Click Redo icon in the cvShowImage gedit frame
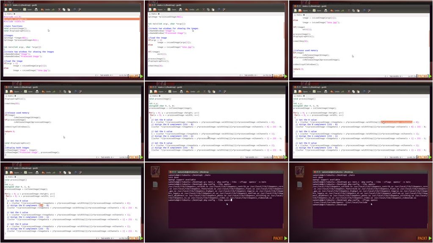This screenshot has width=433, height=243. 54,92
